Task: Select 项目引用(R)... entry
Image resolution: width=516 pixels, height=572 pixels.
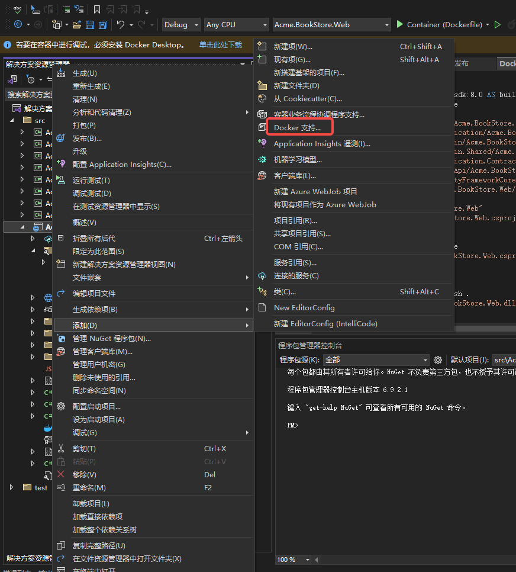Action: coord(354,221)
